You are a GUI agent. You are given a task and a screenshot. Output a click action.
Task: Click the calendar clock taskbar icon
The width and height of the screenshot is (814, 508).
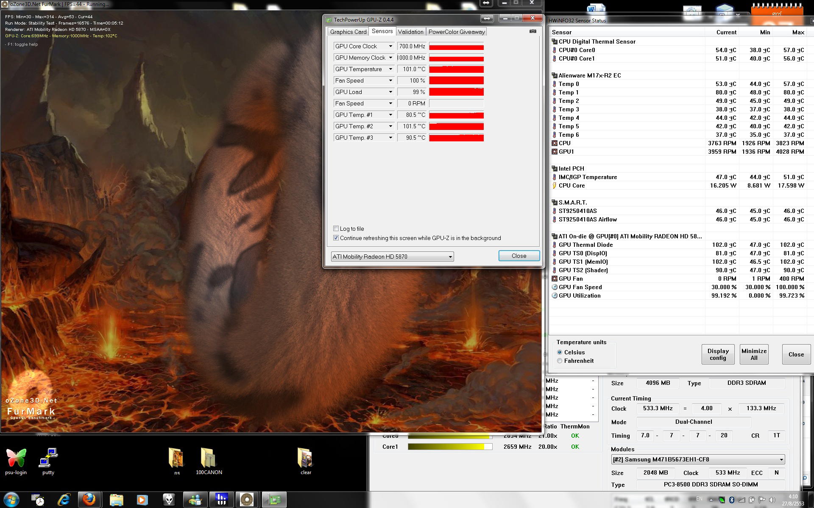point(38,500)
